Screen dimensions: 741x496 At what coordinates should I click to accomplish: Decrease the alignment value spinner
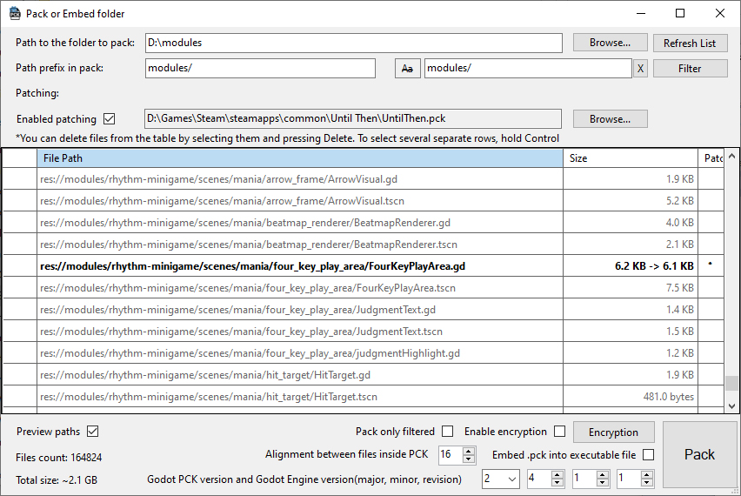[468, 459]
